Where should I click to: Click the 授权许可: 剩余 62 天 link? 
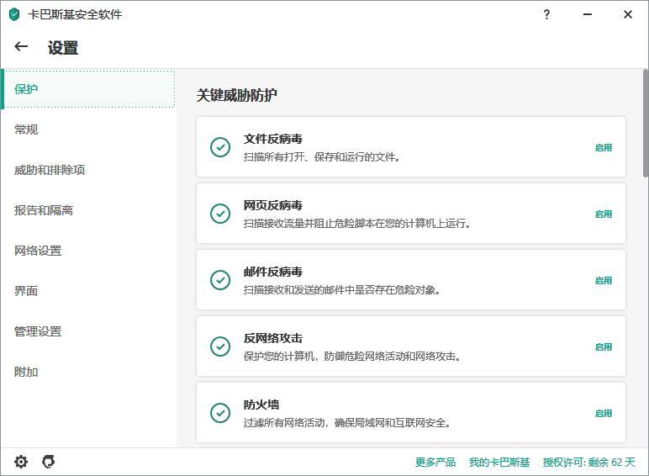coord(588,462)
